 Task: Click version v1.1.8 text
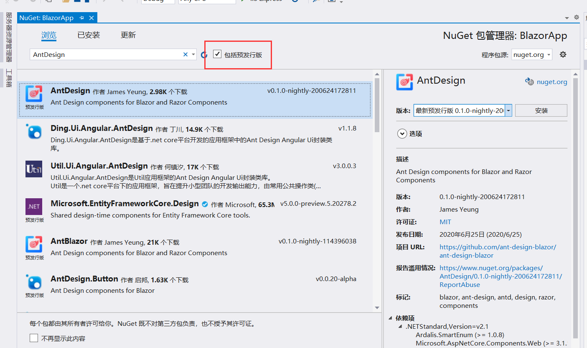click(x=347, y=128)
